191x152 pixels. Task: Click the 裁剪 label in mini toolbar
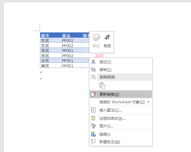tap(107, 46)
